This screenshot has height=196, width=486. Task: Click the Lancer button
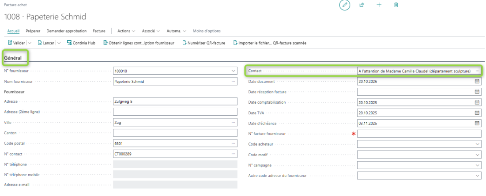point(46,43)
